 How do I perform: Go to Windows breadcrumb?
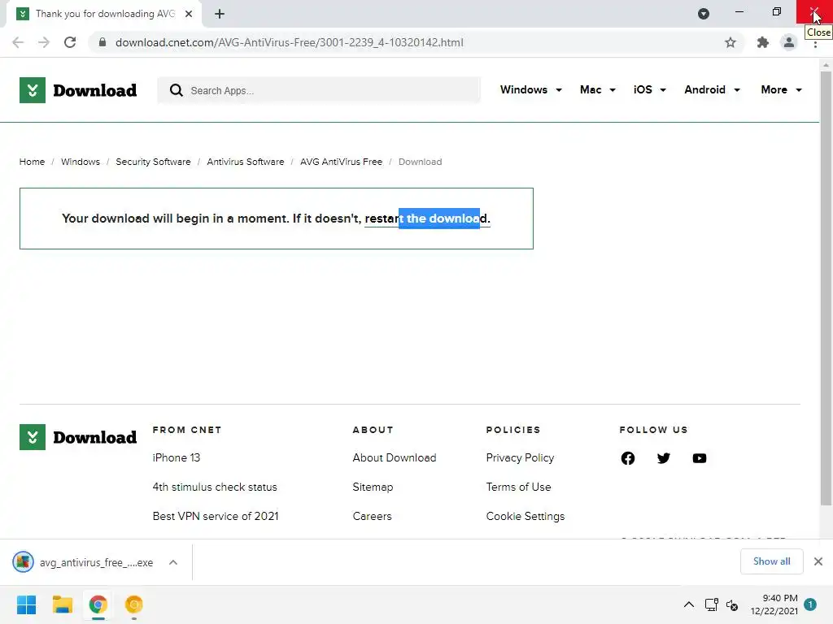click(81, 162)
